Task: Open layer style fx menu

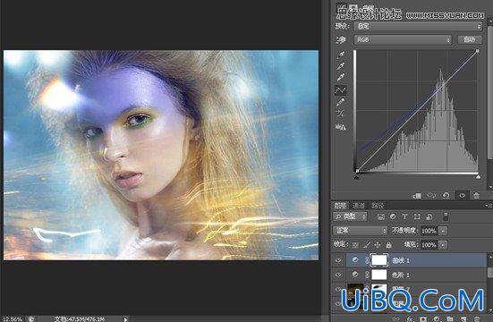Action: point(410,318)
